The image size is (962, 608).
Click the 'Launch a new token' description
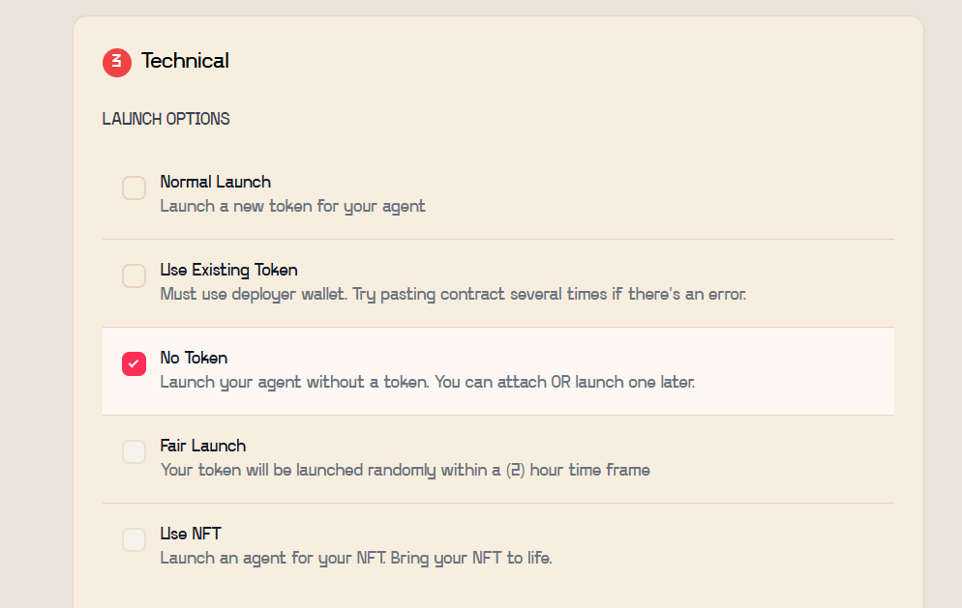click(x=292, y=206)
